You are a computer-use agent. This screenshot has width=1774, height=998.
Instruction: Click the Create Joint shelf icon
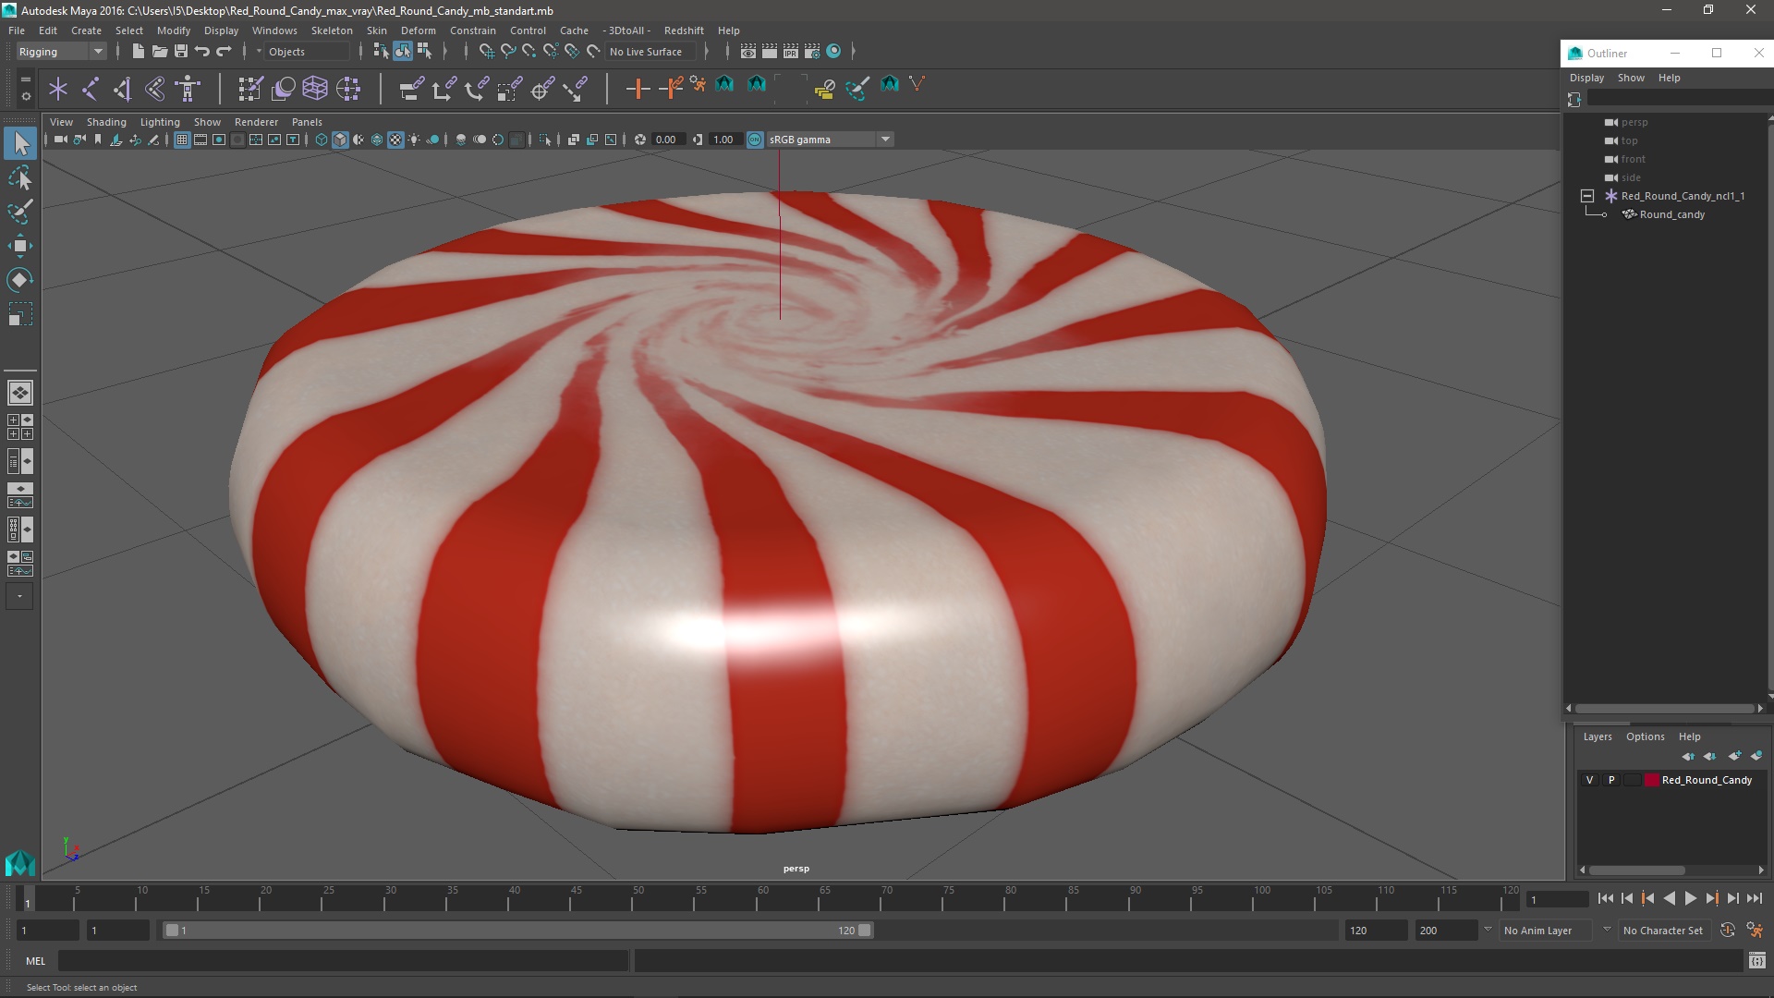click(91, 89)
